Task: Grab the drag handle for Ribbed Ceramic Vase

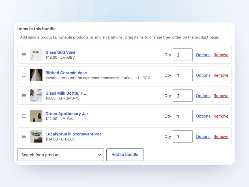Action: pyautogui.click(x=24, y=75)
